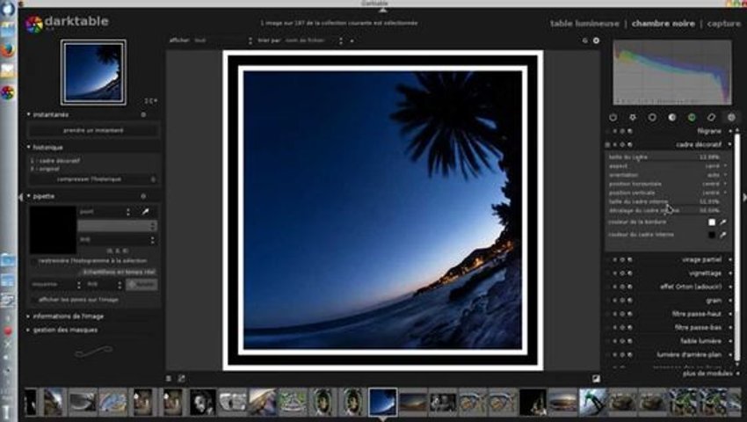Check restreindre l'histogramme à la sélection
747x422 pixels.
click(33, 261)
